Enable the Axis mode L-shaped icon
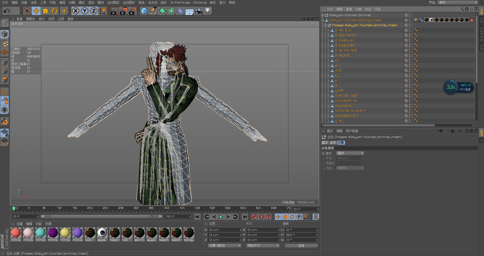Image resolution: width=484 pixels, height=256 pixels. pos(5,91)
